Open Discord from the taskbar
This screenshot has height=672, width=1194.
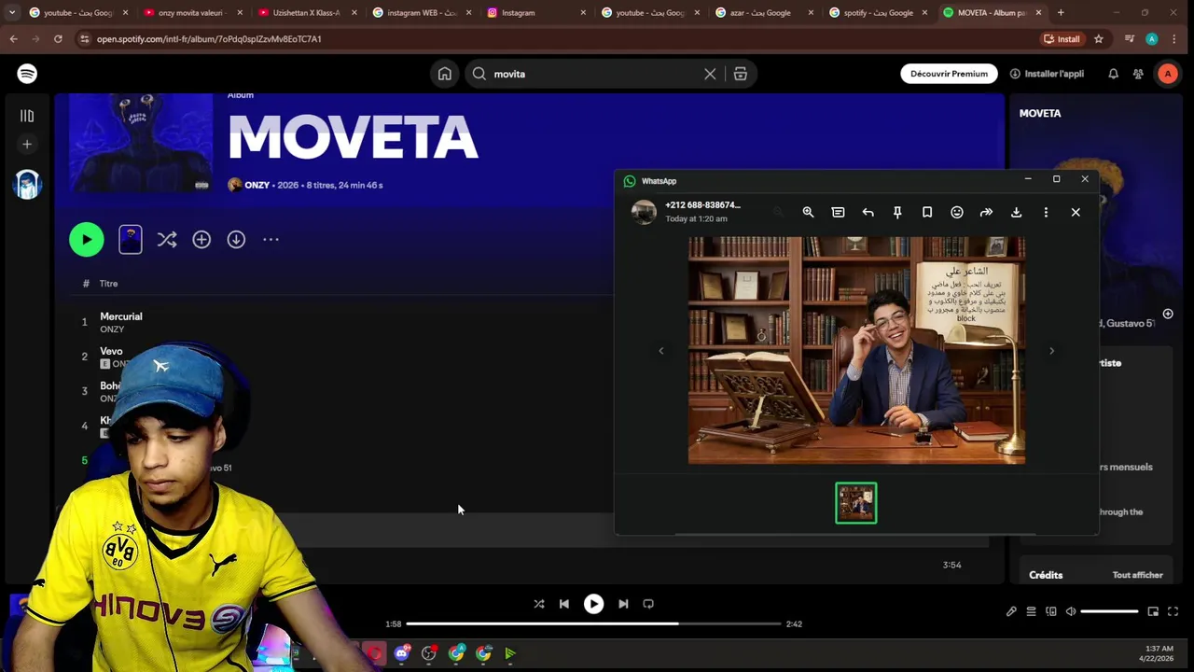click(x=402, y=653)
